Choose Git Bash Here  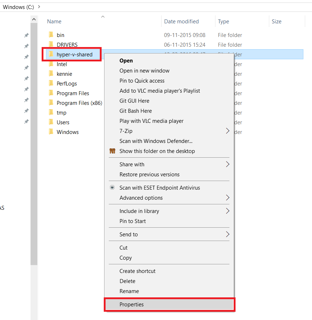tap(135, 111)
